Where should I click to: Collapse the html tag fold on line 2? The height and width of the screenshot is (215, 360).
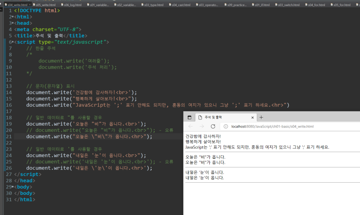point(13,17)
